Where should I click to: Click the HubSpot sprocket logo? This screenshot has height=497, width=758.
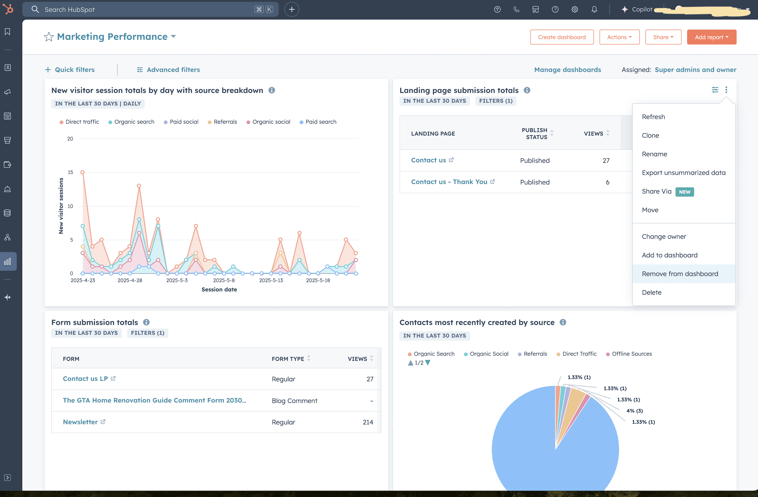8,9
